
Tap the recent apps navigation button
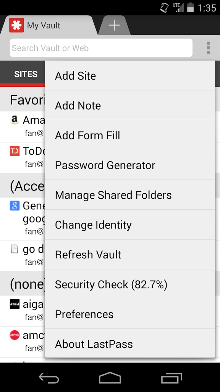click(171, 378)
